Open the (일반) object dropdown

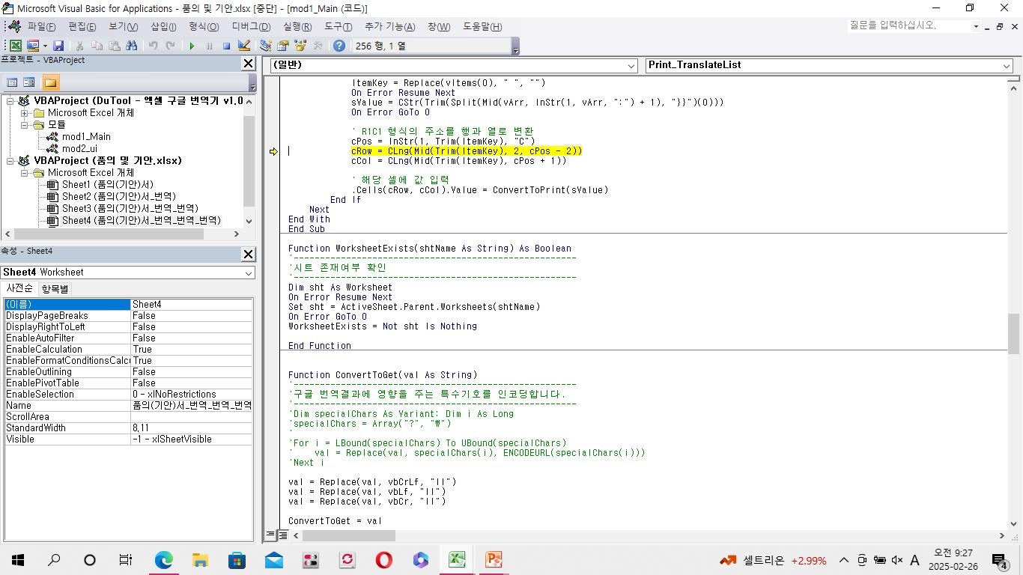click(x=631, y=66)
